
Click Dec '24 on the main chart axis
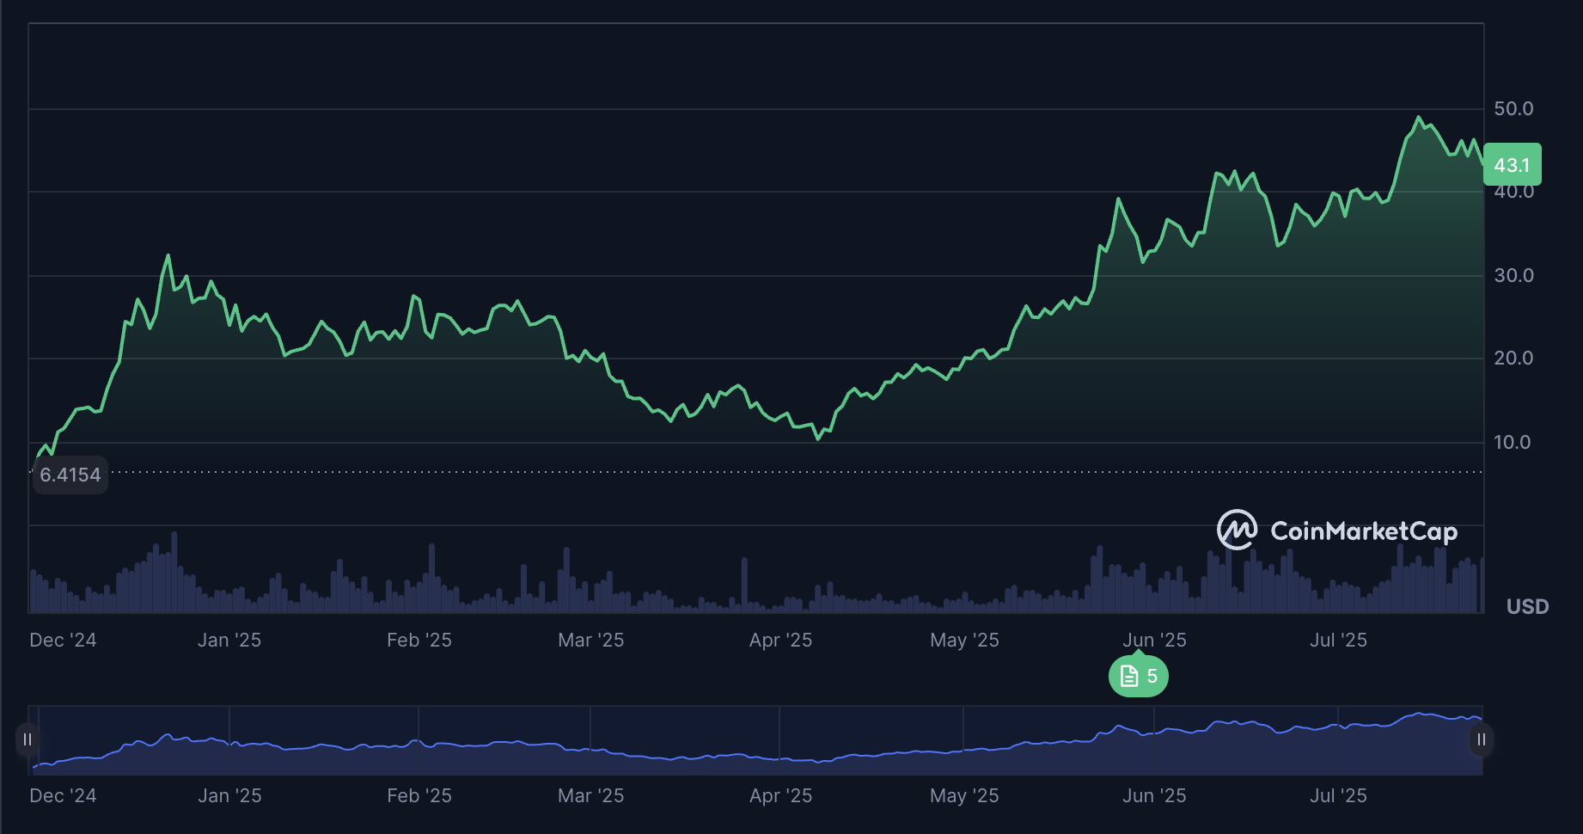pyautogui.click(x=63, y=641)
